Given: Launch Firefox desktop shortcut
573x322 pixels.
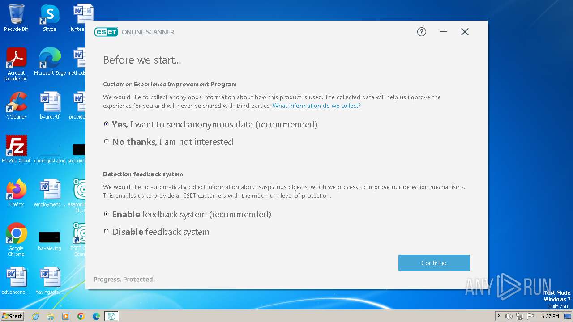Looking at the screenshot, I should [x=16, y=193].
